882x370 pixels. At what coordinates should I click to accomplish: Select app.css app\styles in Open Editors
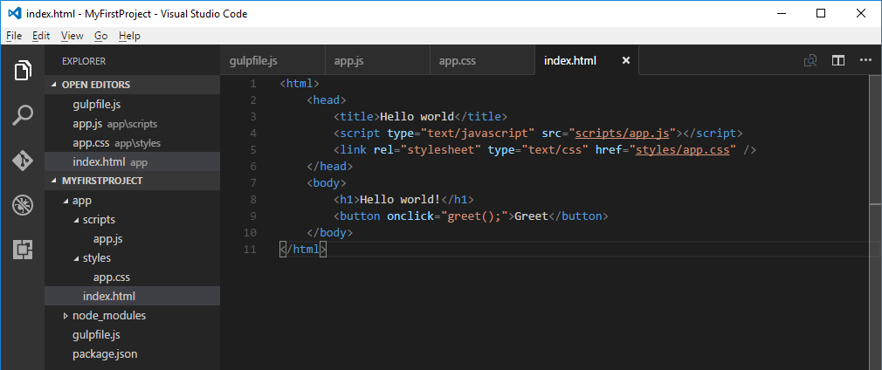(132, 143)
